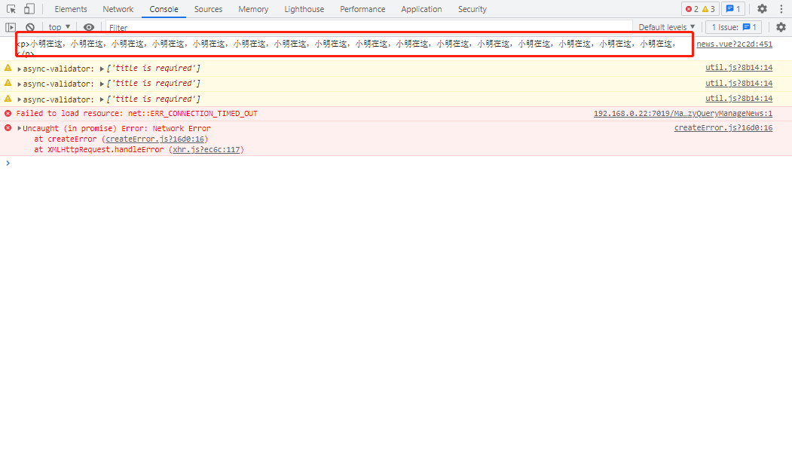
Task: Expand the second async-validator warning message
Action: point(19,84)
